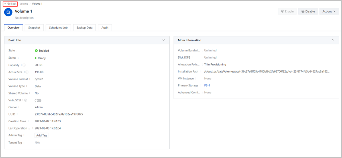342x158 pixels.
Task: Click the Add Tag button
Action: (42, 135)
